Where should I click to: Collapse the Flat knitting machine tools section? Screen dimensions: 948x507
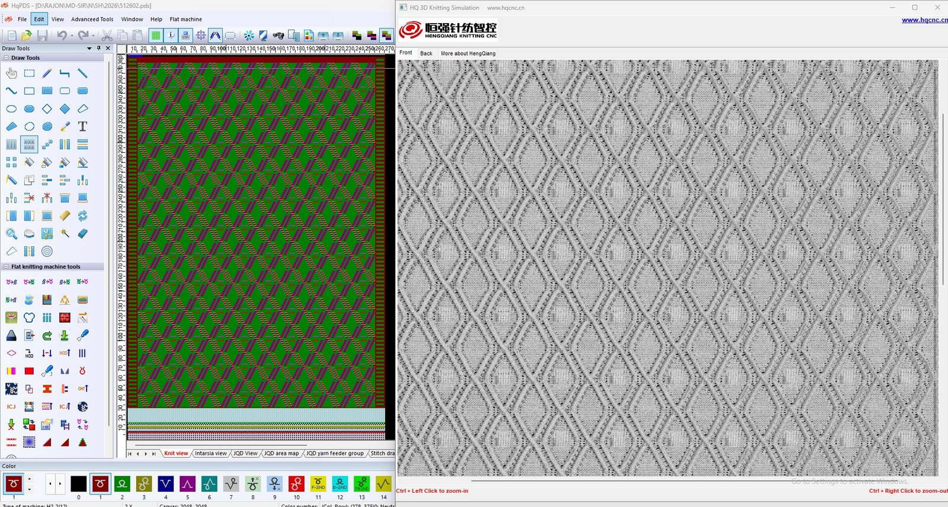pyautogui.click(x=6, y=267)
